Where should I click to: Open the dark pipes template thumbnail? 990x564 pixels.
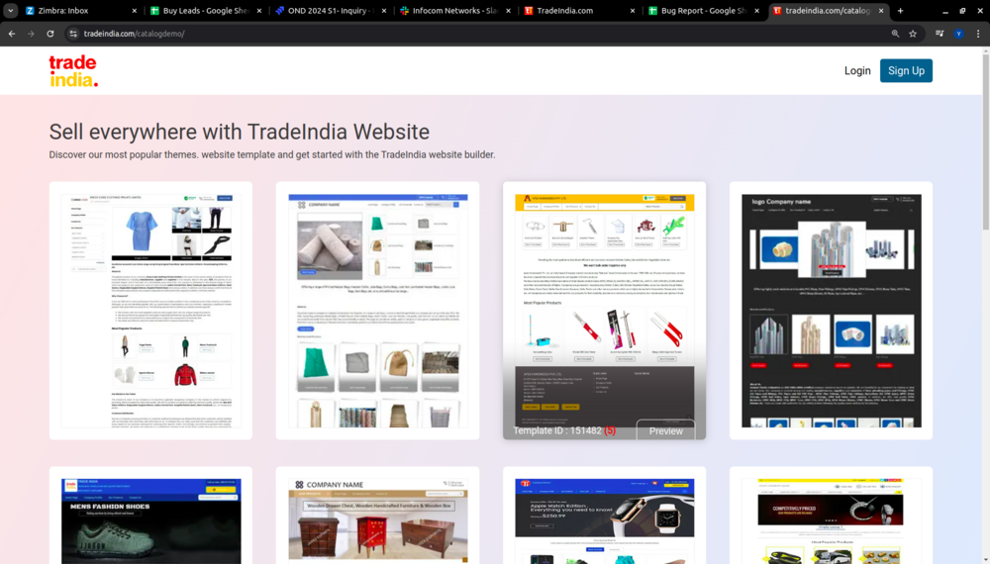tap(831, 311)
